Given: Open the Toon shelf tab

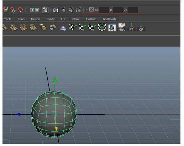Looking at the screenshot, I should [21, 19].
